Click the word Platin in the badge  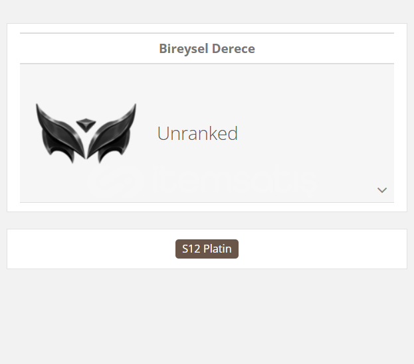tap(217, 249)
